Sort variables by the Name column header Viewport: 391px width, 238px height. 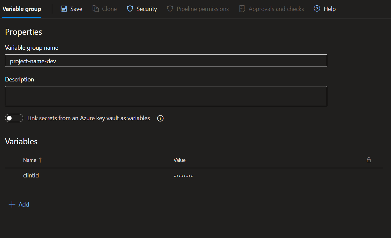[x=30, y=160]
